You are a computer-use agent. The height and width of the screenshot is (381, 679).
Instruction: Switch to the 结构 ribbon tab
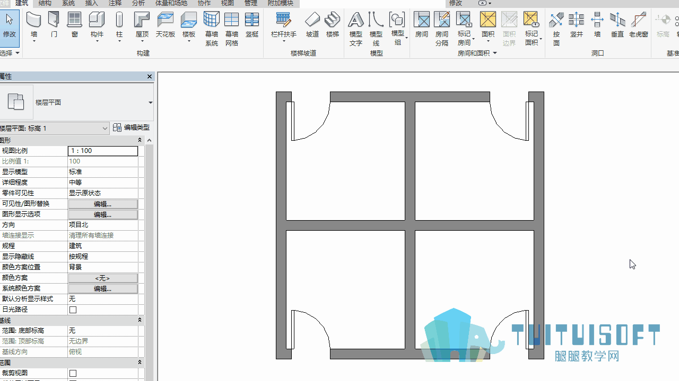45,3
